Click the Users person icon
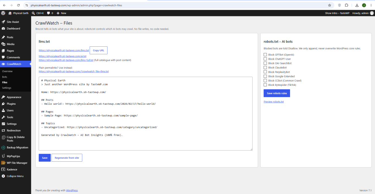Screen dimensions: 375x194 coord(3,111)
